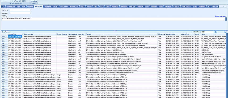Open the QuickBooks tab
This screenshot has height=98, width=228.
(x=124, y=7)
